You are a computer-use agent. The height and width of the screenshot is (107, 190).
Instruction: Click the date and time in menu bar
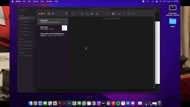171,1
